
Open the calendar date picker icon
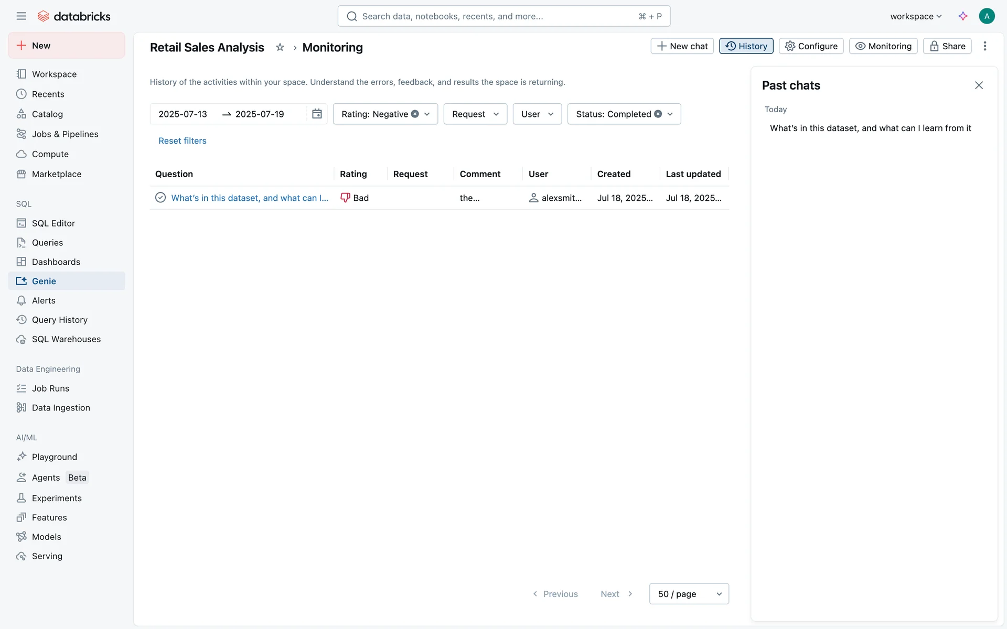[x=317, y=114]
